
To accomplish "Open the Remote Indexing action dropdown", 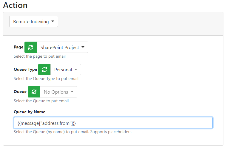I will tap(34, 22).
